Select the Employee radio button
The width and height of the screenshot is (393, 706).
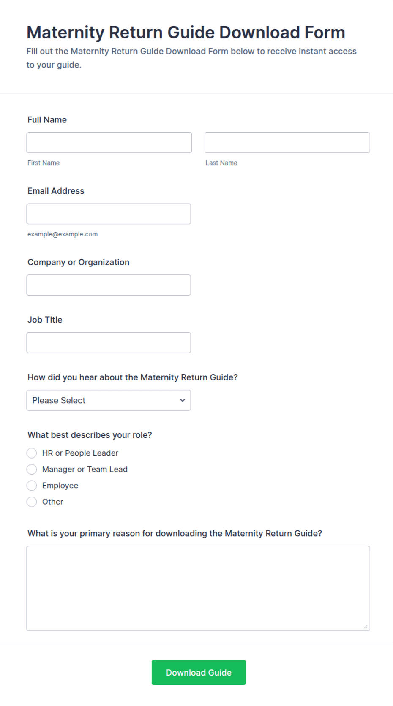(x=32, y=486)
